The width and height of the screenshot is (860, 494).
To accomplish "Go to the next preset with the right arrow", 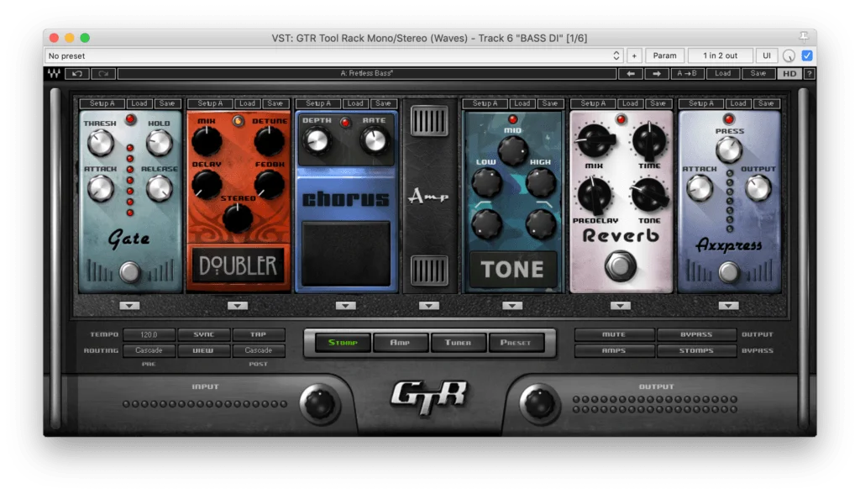I will point(657,74).
